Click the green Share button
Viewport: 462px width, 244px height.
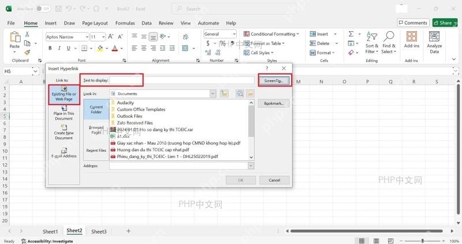(x=445, y=22)
